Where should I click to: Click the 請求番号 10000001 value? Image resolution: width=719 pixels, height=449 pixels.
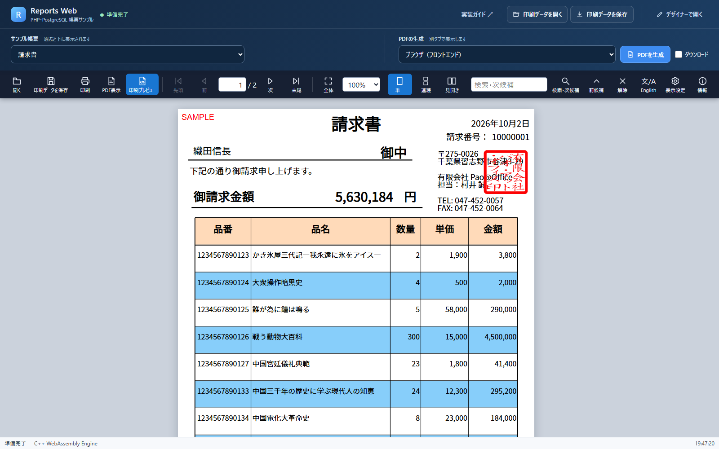point(510,137)
